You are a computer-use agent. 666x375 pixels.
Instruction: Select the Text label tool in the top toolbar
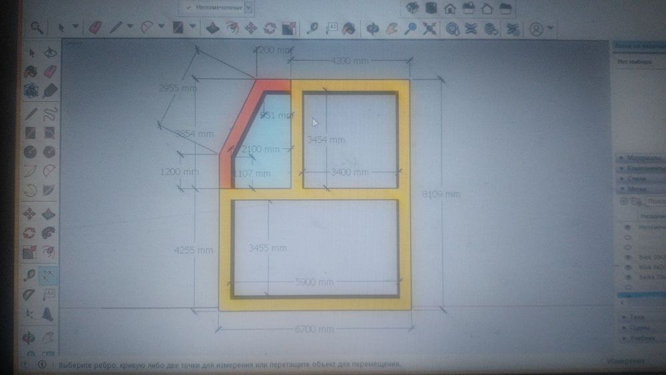pos(331,29)
